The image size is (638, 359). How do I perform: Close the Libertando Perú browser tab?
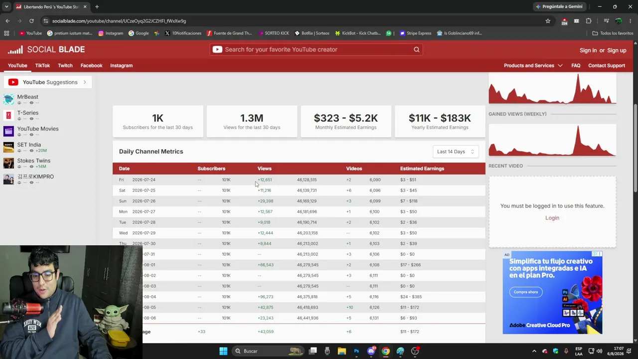click(x=85, y=6)
